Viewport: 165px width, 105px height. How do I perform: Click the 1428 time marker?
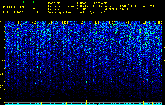127,23
